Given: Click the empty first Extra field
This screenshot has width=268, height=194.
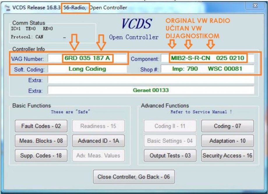Looking at the screenshot, I should pos(151,80).
